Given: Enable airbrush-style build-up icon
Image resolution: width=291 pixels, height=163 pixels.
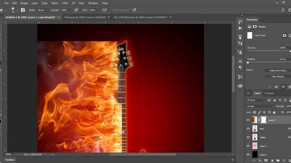Looking at the screenshot, I should [105, 10].
